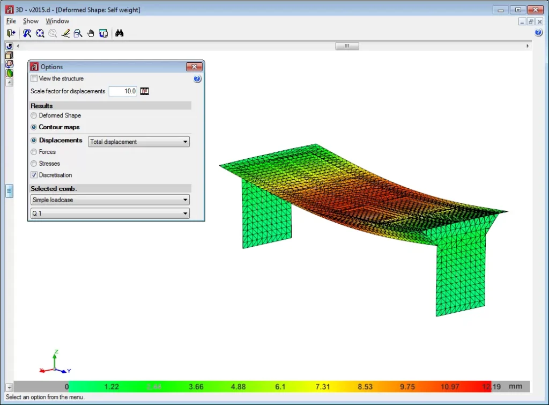Image resolution: width=549 pixels, height=405 pixels.
Task: Open the Q 1 loadcase dropdown
Action: click(110, 213)
